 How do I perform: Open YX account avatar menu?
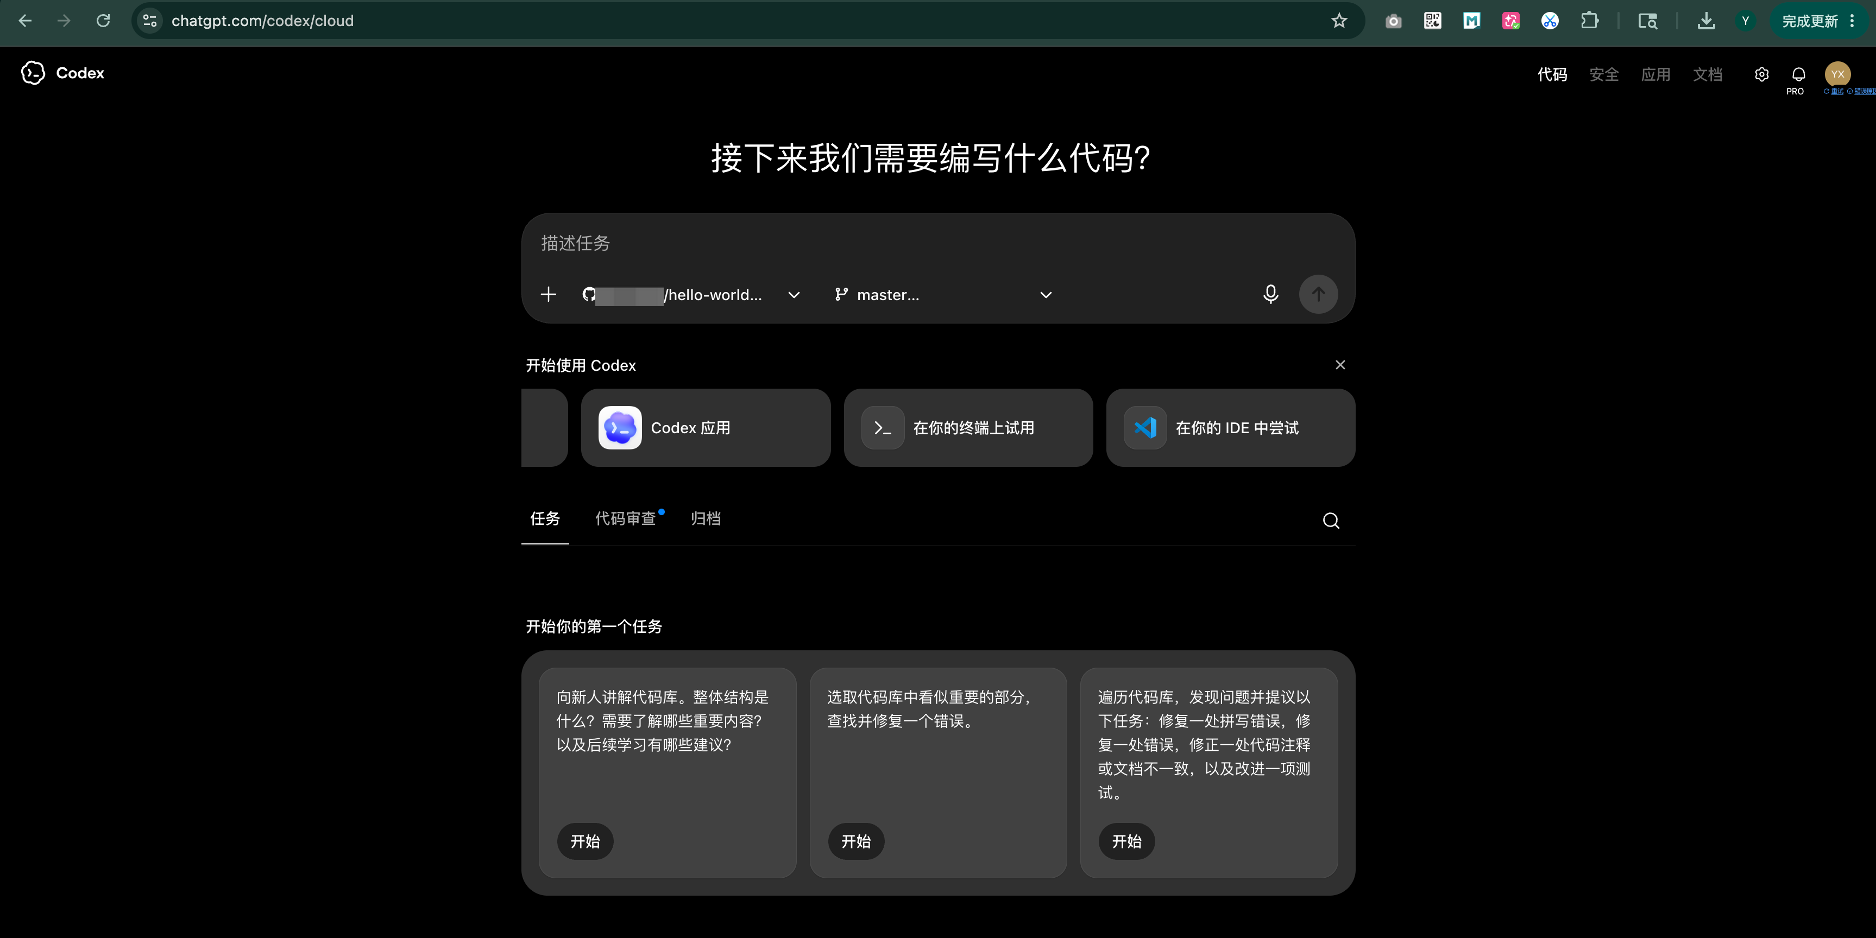[x=1837, y=74]
